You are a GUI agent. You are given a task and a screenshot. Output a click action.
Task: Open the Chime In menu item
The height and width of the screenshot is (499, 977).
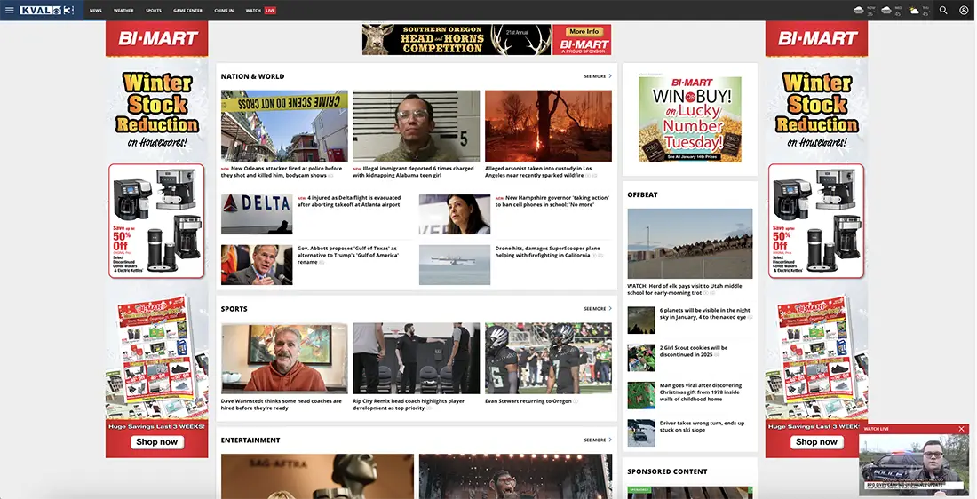tap(224, 11)
